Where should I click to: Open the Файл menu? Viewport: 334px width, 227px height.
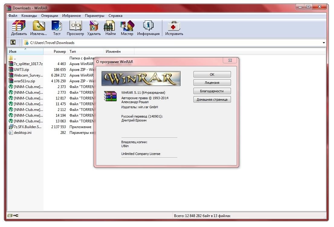(13, 15)
